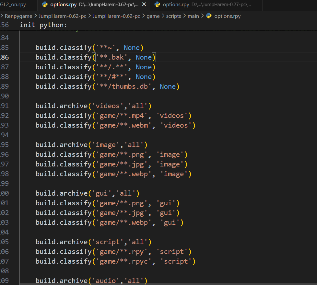Click line number 186 in the gutter
The image size is (317, 285).
4,57
